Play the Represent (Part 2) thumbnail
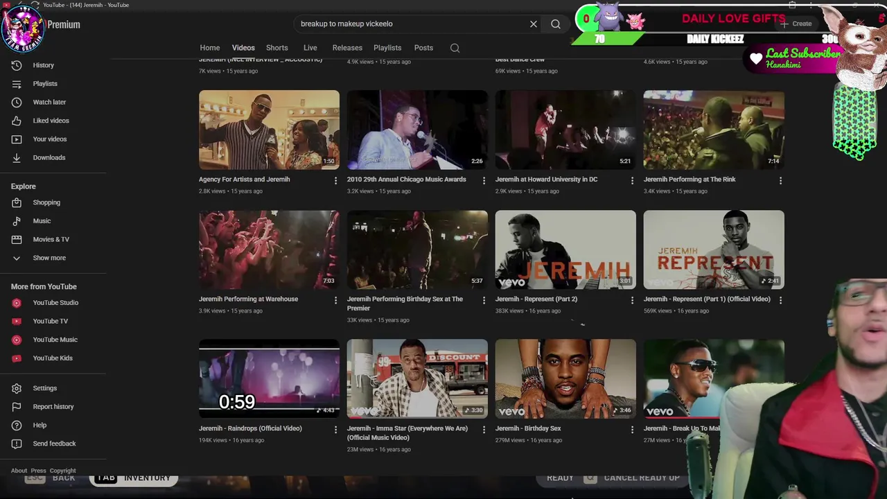Image resolution: width=887 pixels, height=499 pixels. (565, 249)
